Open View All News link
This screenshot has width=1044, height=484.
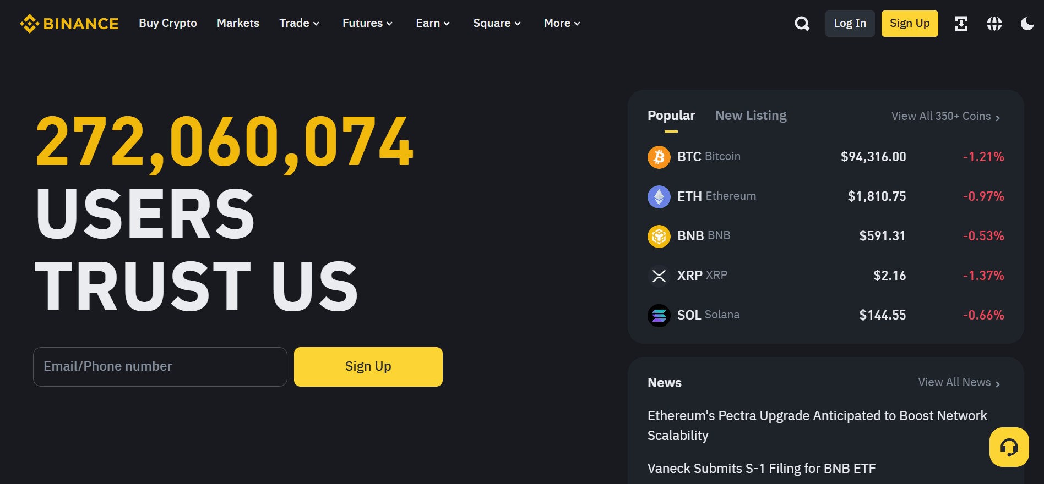click(x=959, y=382)
